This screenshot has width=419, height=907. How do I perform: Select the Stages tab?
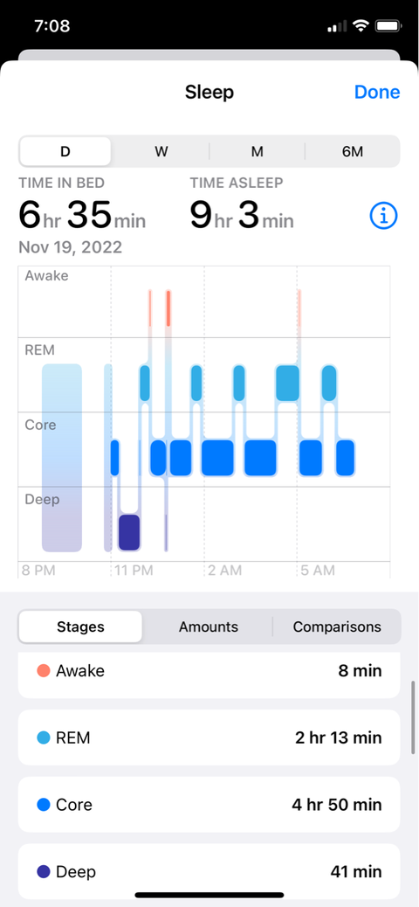pyautogui.click(x=80, y=627)
